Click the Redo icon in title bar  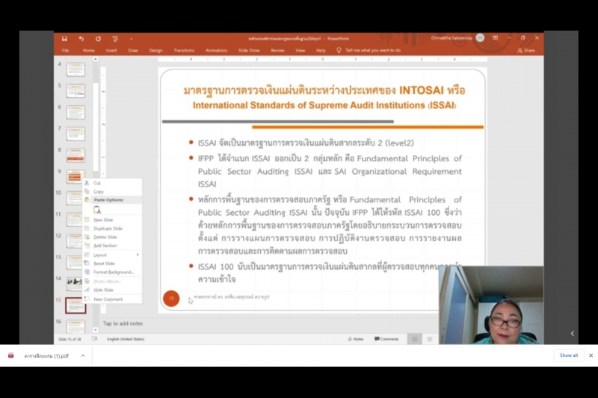(98, 38)
